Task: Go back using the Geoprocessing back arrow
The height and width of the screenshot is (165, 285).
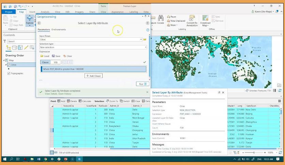Action: coord(39,23)
